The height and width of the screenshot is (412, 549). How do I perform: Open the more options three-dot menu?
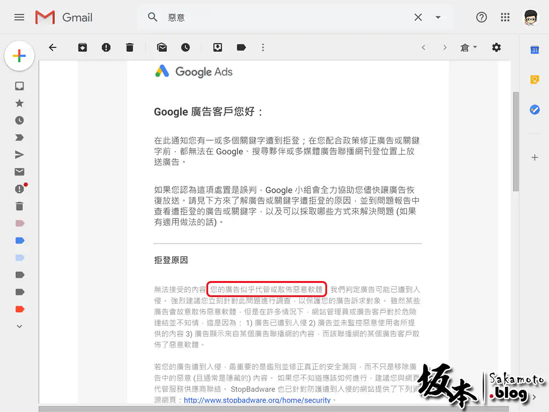pyautogui.click(x=263, y=48)
